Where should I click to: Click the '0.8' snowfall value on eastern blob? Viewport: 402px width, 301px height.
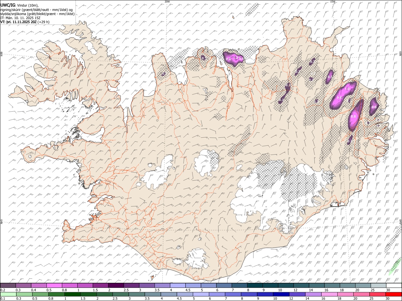(x=353, y=116)
